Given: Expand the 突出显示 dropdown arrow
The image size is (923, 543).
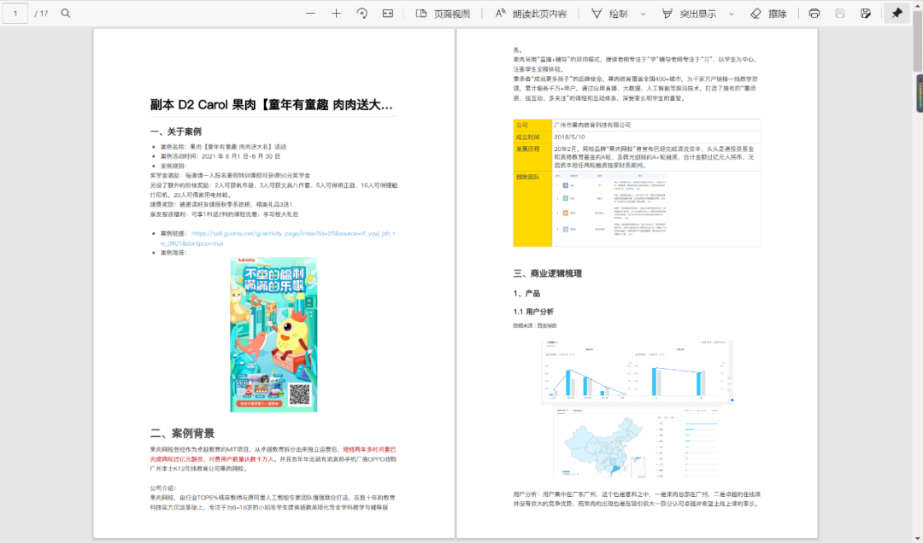Looking at the screenshot, I should (x=732, y=14).
